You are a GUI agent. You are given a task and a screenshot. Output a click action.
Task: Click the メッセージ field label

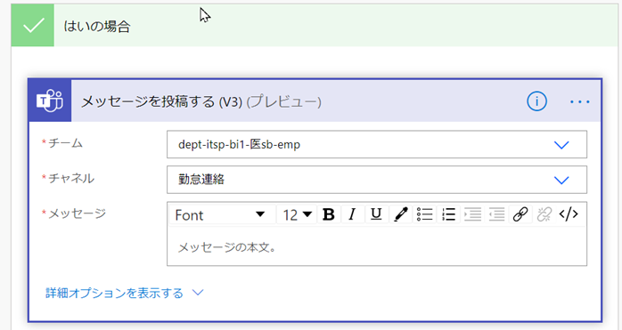78,213
